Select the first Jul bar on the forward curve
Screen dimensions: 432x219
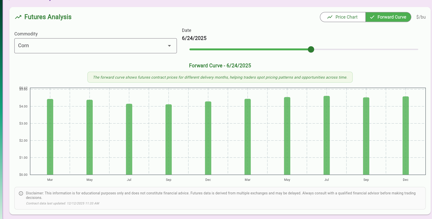[129, 139]
